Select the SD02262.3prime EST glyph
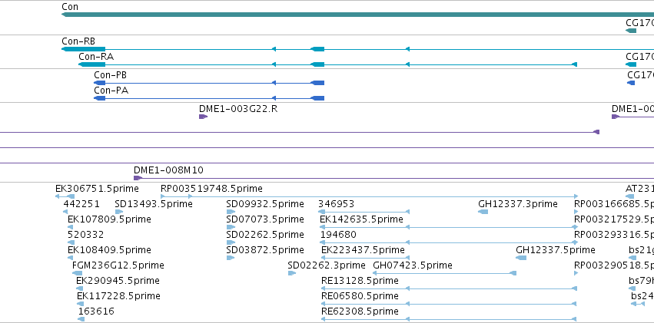The width and height of the screenshot is (654, 323). [292, 273]
